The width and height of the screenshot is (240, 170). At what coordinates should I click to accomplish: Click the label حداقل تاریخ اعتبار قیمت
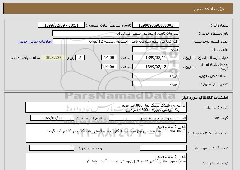click(214, 67)
